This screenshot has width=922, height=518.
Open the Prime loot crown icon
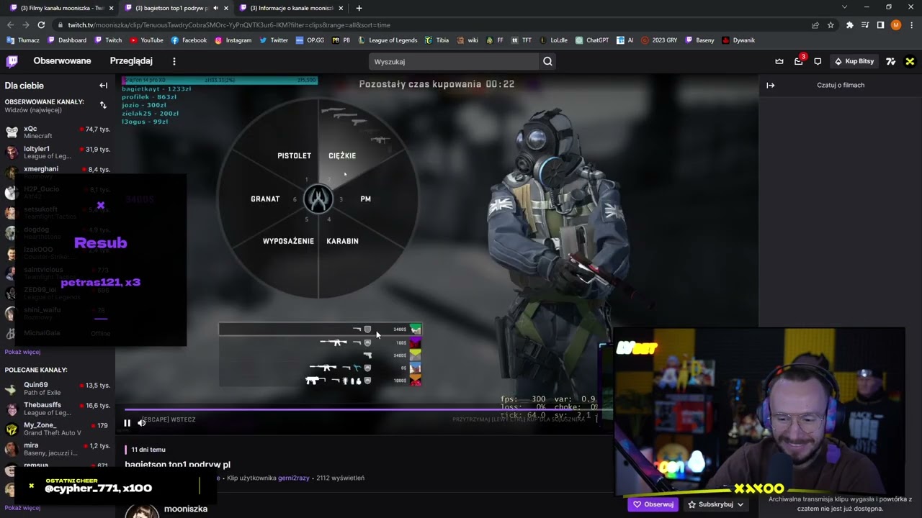(x=779, y=61)
